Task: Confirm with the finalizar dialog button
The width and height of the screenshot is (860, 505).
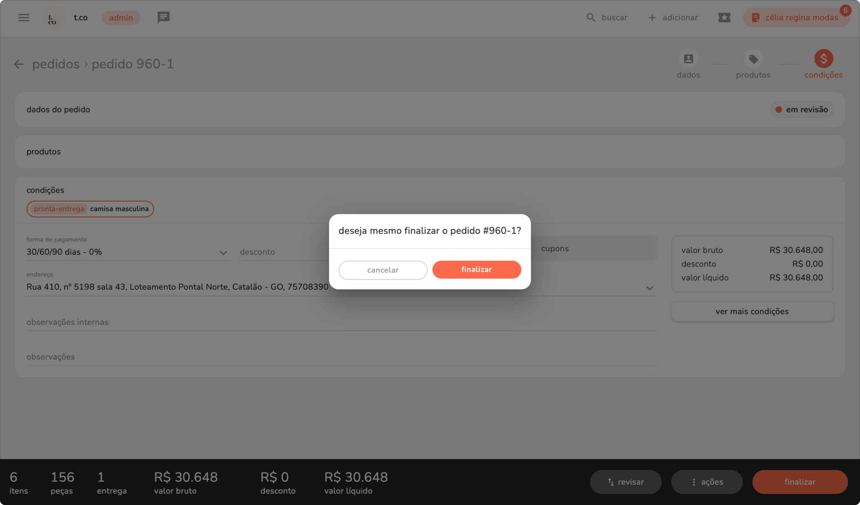Action: (x=476, y=270)
